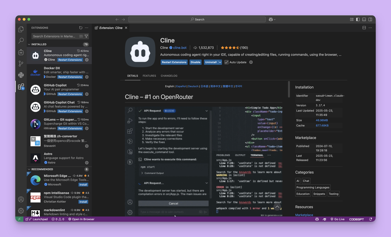
Task: Click the Disable button
Action: point(195,62)
